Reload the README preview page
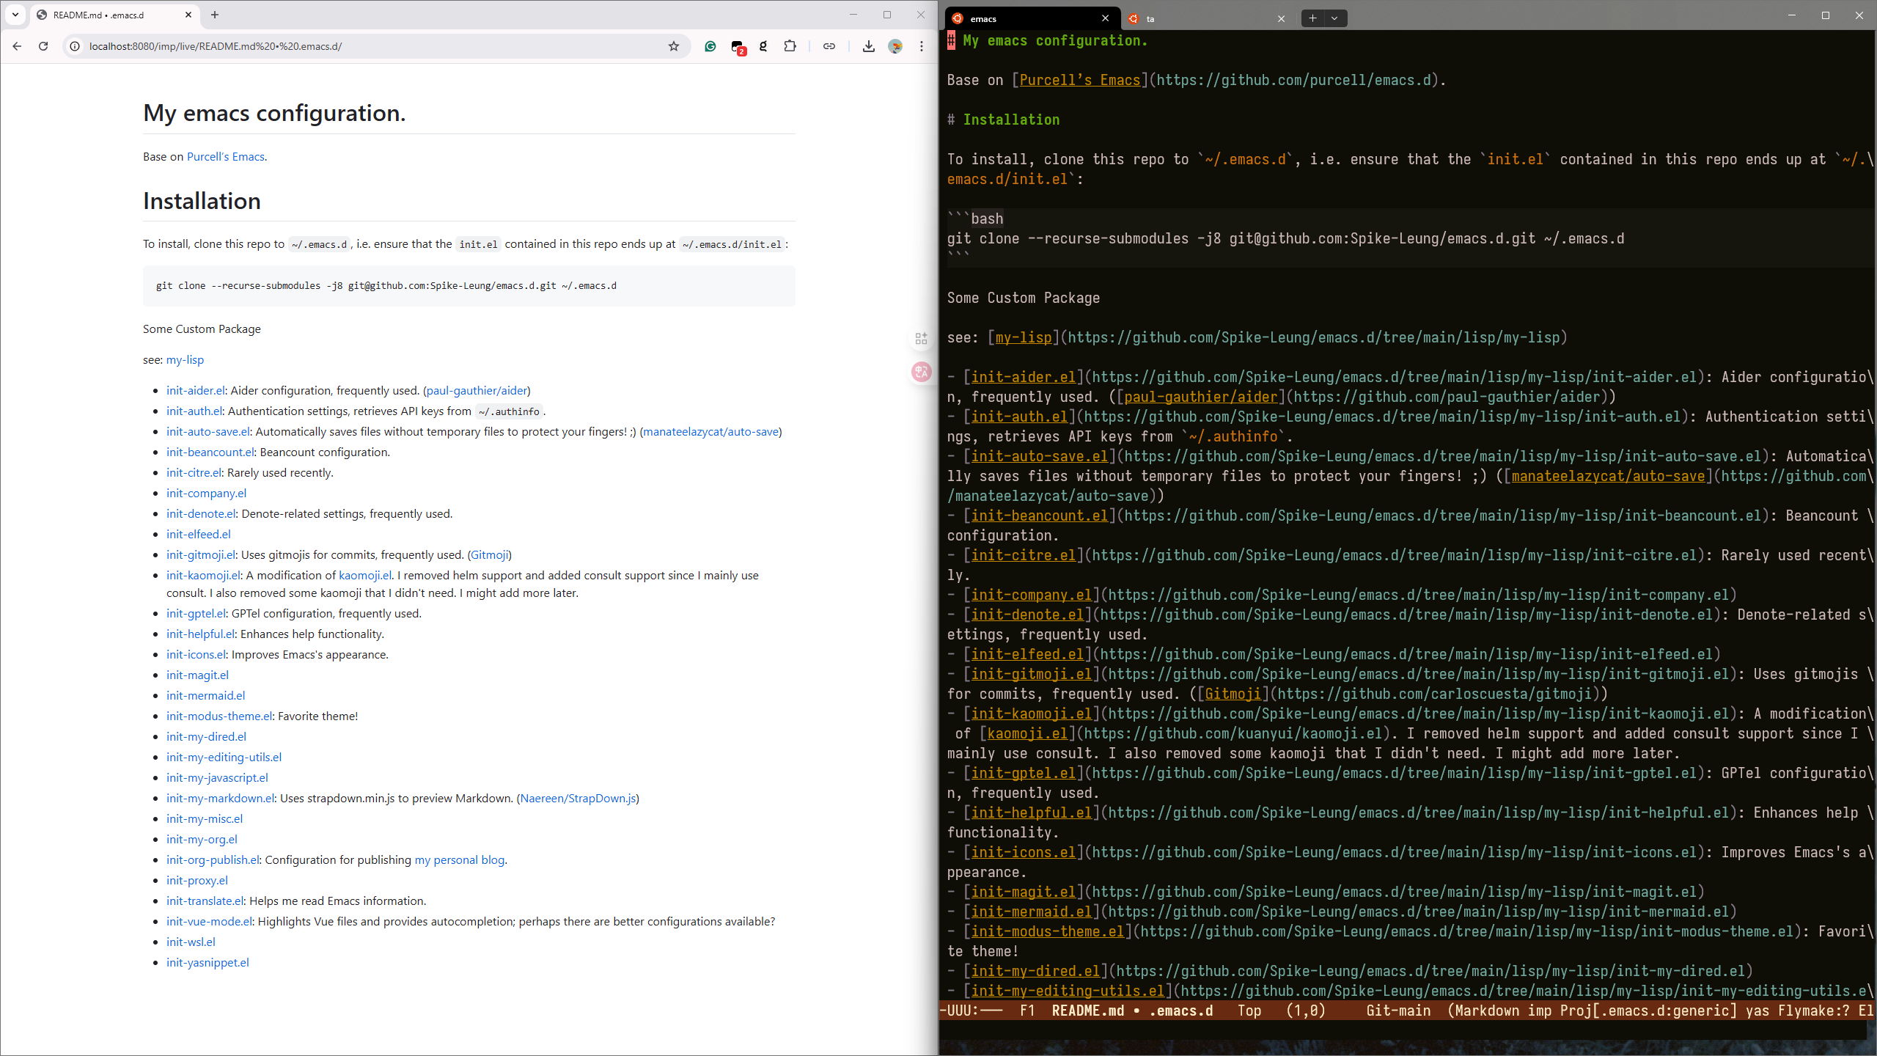This screenshot has height=1056, width=1877. [x=43, y=46]
